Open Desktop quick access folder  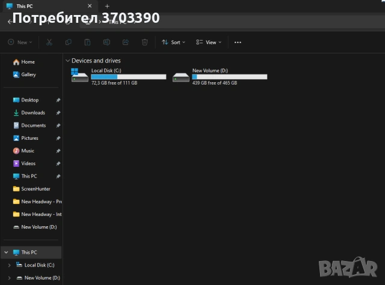(x=26, y=100)
